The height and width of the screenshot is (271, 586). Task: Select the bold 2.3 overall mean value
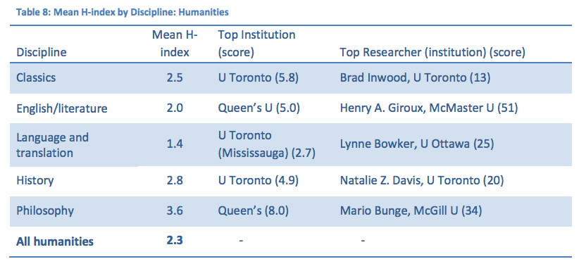tap(175, 241)
